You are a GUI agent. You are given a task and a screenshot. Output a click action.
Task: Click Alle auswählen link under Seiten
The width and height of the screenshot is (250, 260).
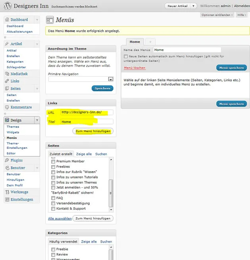pyautogui.click(x=60, y=219)
